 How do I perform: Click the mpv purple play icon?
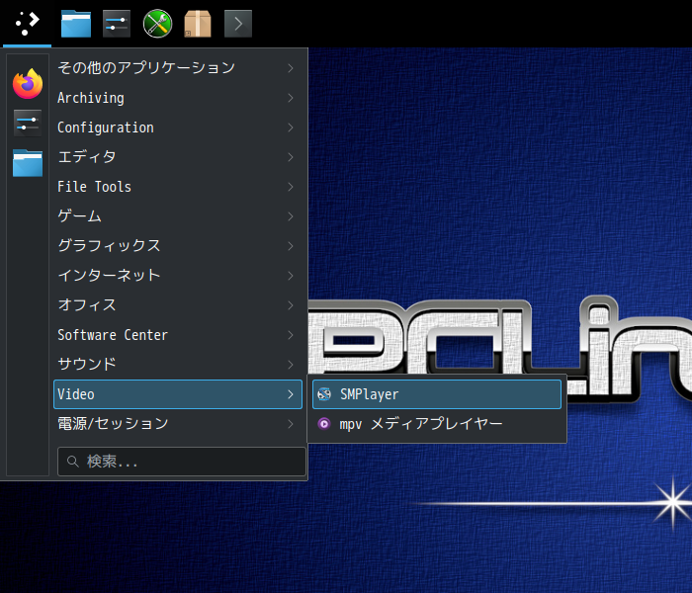point(324,424)
